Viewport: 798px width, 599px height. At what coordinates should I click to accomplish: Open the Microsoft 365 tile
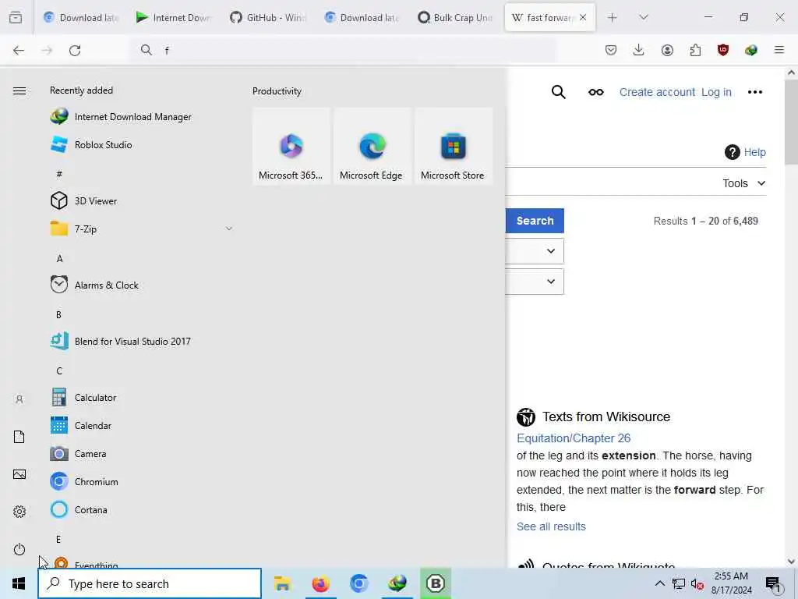[x=291, y=146]
